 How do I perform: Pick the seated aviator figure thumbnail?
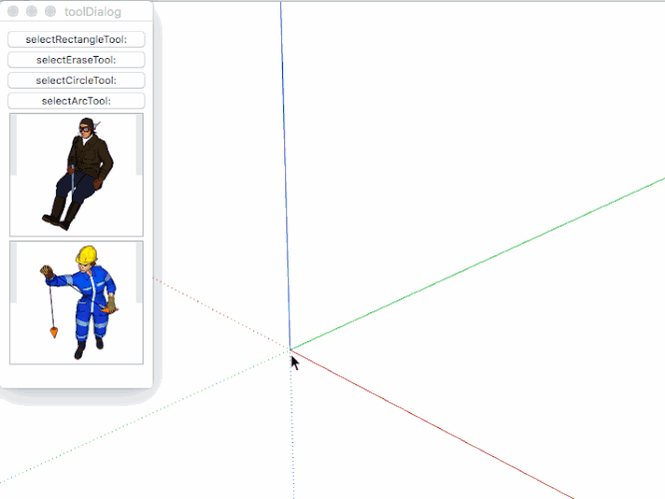point(77,175)
